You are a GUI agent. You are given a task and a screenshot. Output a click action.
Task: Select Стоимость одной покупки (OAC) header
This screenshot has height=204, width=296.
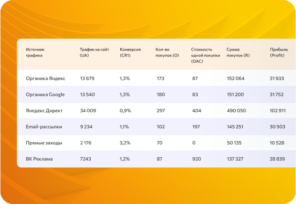pos(205,55)
